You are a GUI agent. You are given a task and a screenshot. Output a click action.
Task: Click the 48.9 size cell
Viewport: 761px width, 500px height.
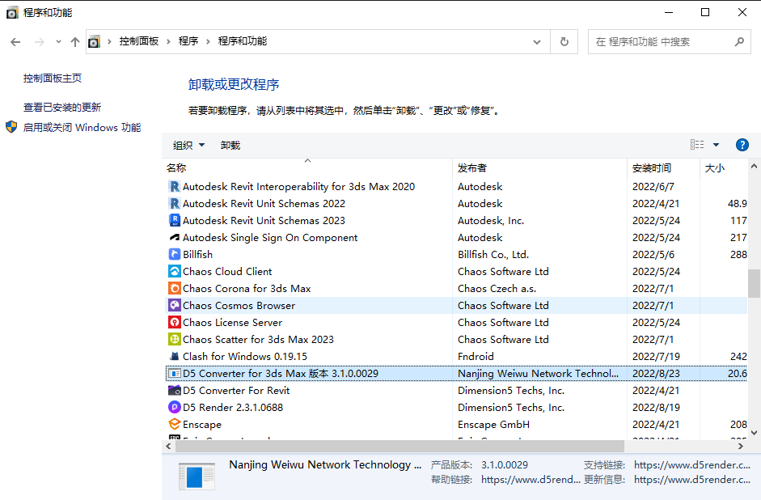click(x=738, y=203)
